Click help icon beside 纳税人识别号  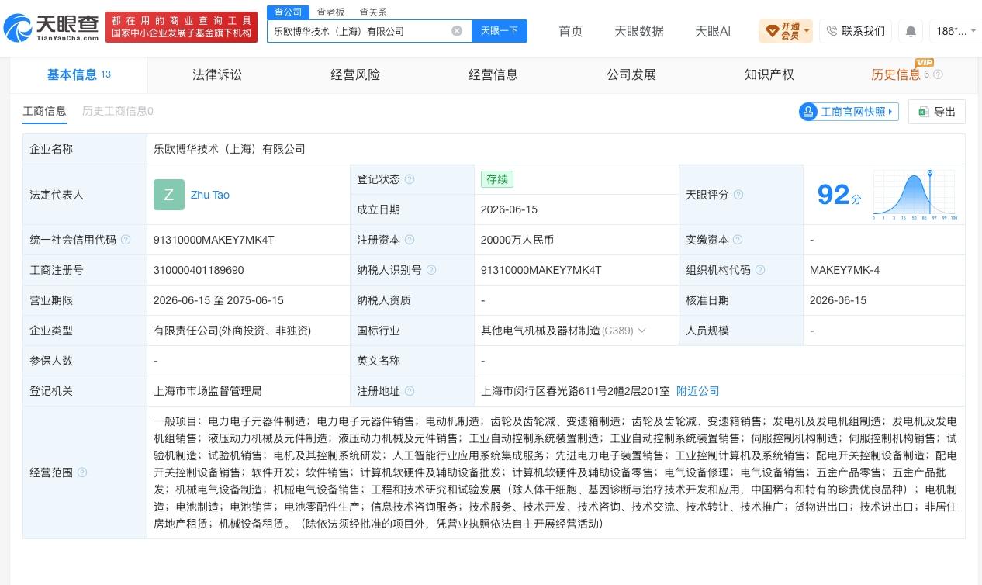431,270
